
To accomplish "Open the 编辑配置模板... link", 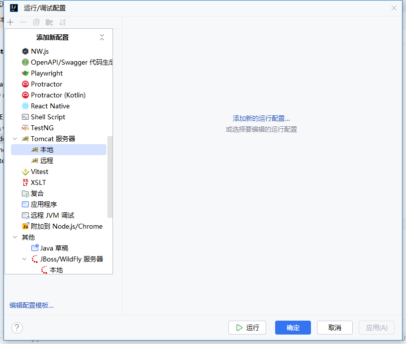I will click(x=31, y=305).
